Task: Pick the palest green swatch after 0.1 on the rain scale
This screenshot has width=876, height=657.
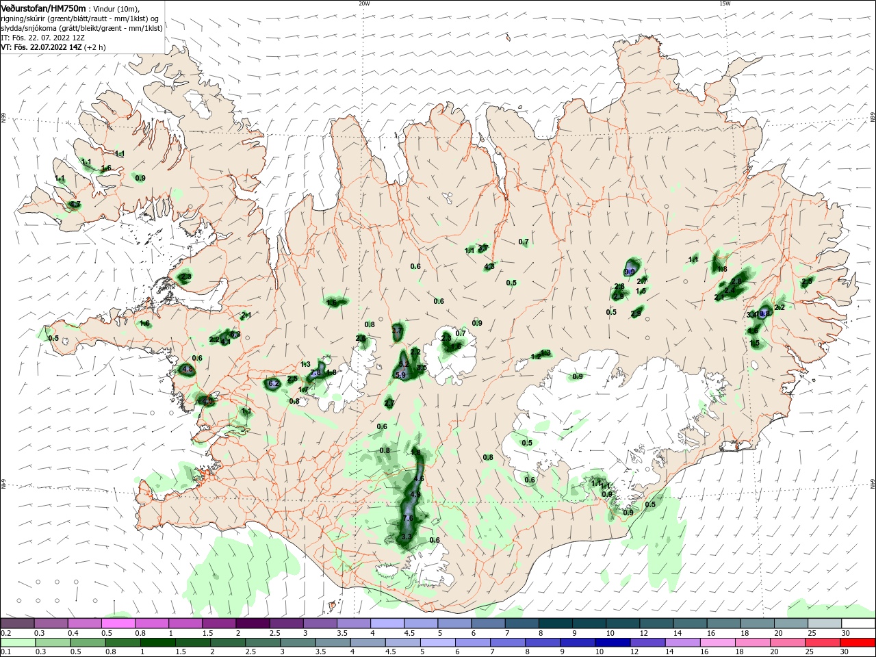Action: [x=18, y=643]
